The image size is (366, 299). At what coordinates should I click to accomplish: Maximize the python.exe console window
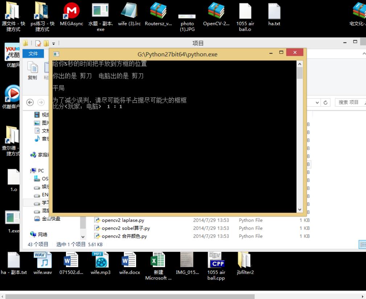(x=281, y=53)
